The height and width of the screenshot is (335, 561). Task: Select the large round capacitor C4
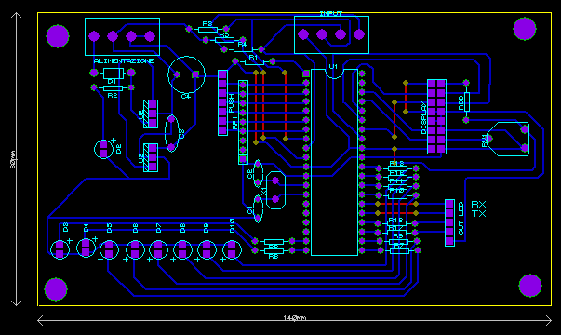click(186, 74)
